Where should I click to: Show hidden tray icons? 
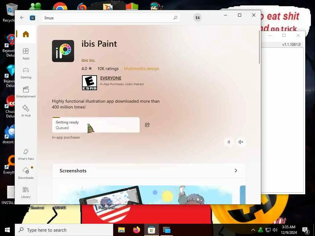(253, 230)
